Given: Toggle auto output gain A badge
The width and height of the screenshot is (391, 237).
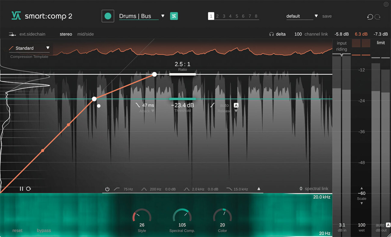Looking at the screenshot, I should (x=388, y=225).
